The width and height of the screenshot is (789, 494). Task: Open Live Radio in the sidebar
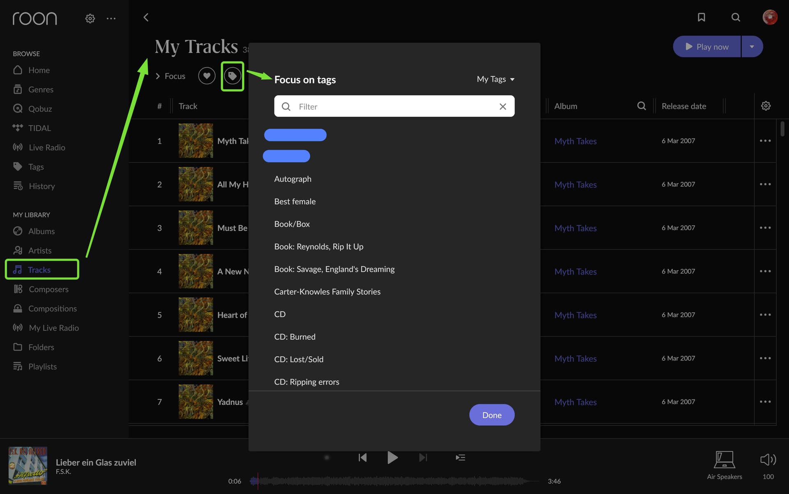(39, 148)
